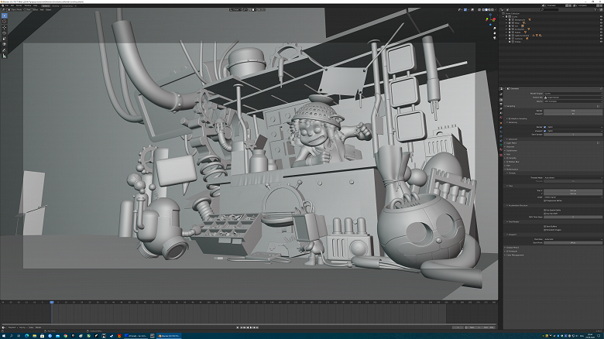Adjust the Start Sample slider field
The width and height of the screenshot is (604, 339).
tap(573, 135)
